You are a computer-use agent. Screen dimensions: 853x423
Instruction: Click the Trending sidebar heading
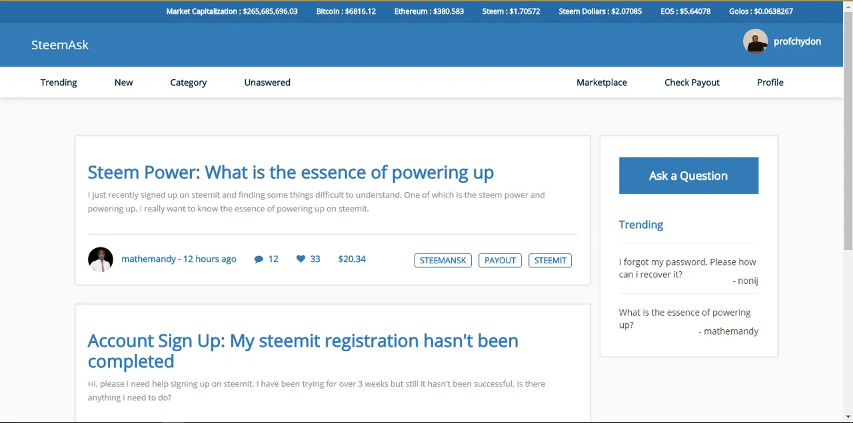click(641, 225)
